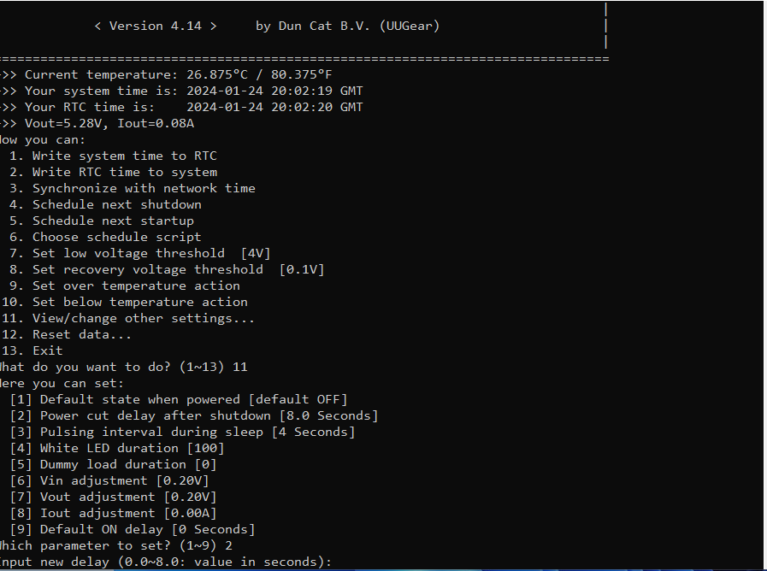Click 'Synchronize with network time' menu line

144,188
